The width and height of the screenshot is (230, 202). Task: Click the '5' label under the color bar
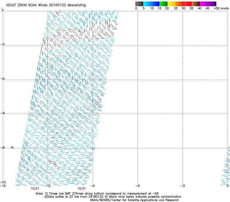coord(144,8)
